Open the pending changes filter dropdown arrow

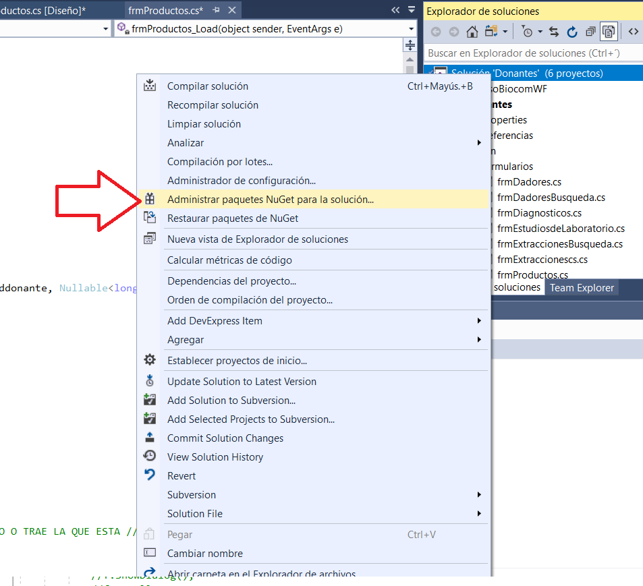click(x=540, y=32)
